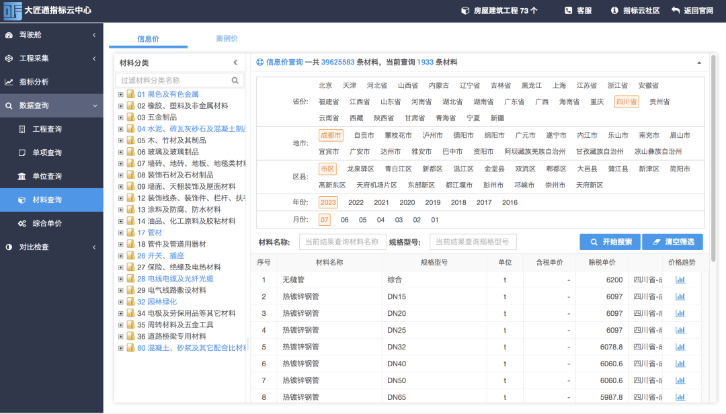Select month 07 filter
This screenshot has width=726, height=414.
pyautogui.click(x=325, y=220)
